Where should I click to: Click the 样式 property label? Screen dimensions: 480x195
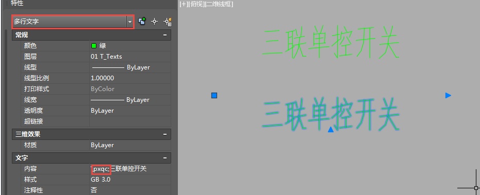pyautogui.click(x=30, y=180)
